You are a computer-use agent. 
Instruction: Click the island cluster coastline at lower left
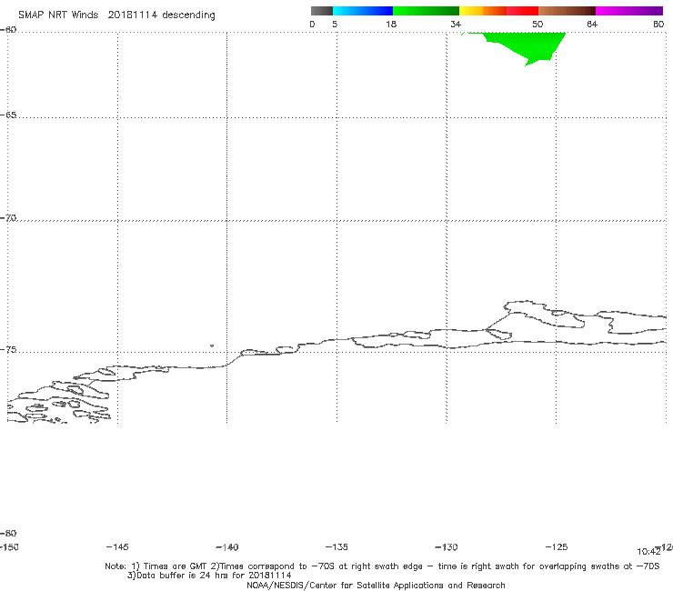pos(58,401)
